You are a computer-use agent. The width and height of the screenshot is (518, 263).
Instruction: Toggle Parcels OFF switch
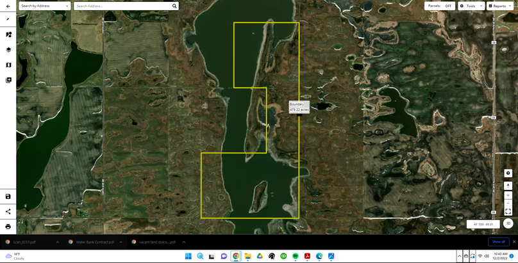tap(440, 6)
